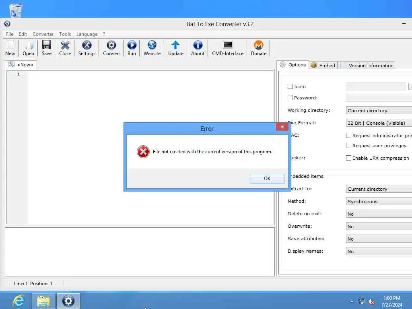Minimize the Bat To Exe Converter window

[404, 24]
